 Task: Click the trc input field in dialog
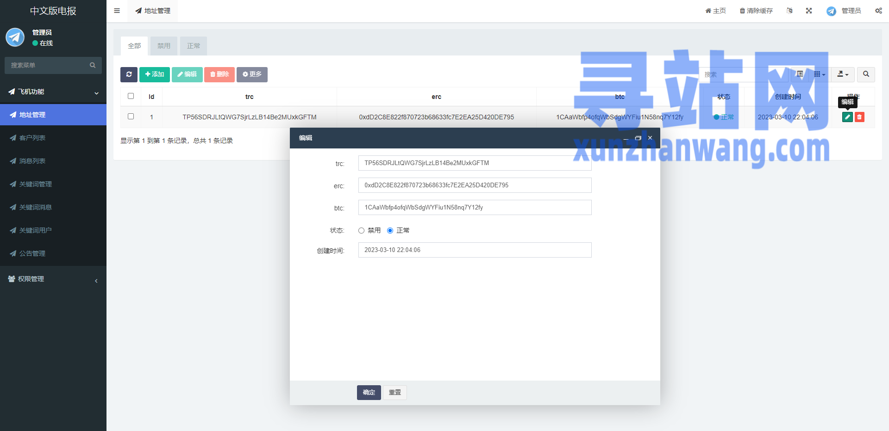[475, 163]
